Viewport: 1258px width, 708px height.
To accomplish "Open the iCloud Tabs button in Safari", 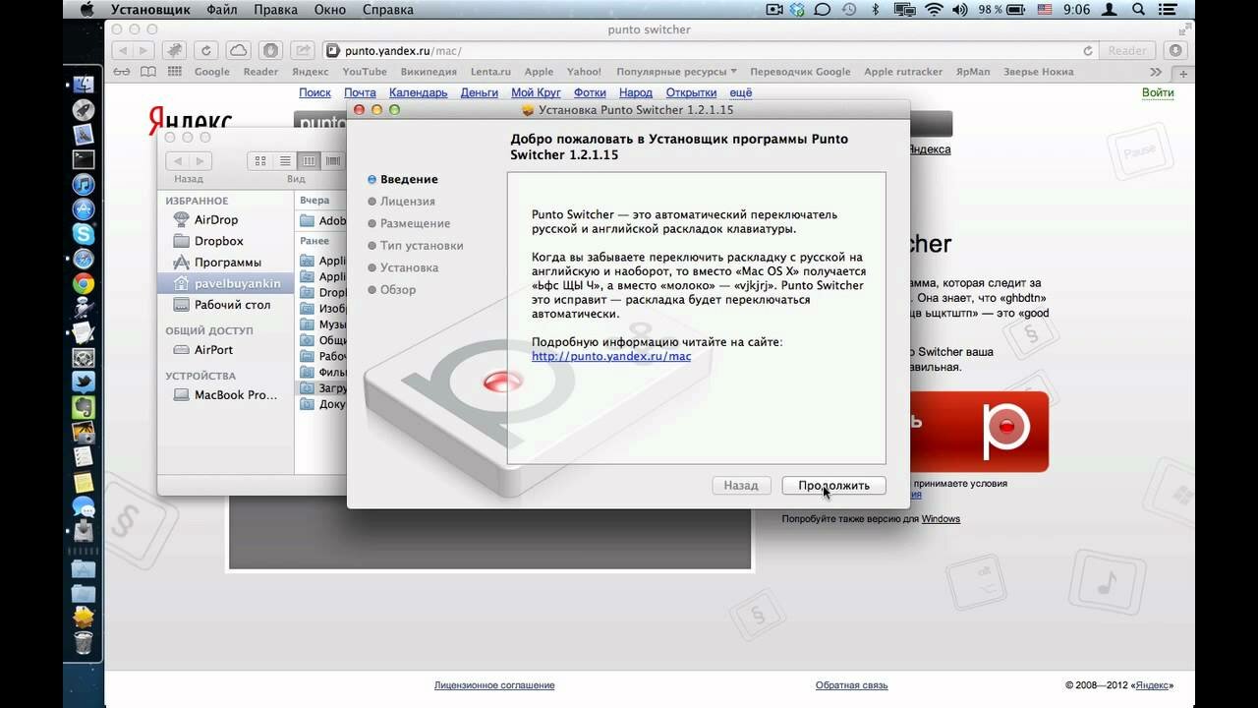I will point(238,51).
